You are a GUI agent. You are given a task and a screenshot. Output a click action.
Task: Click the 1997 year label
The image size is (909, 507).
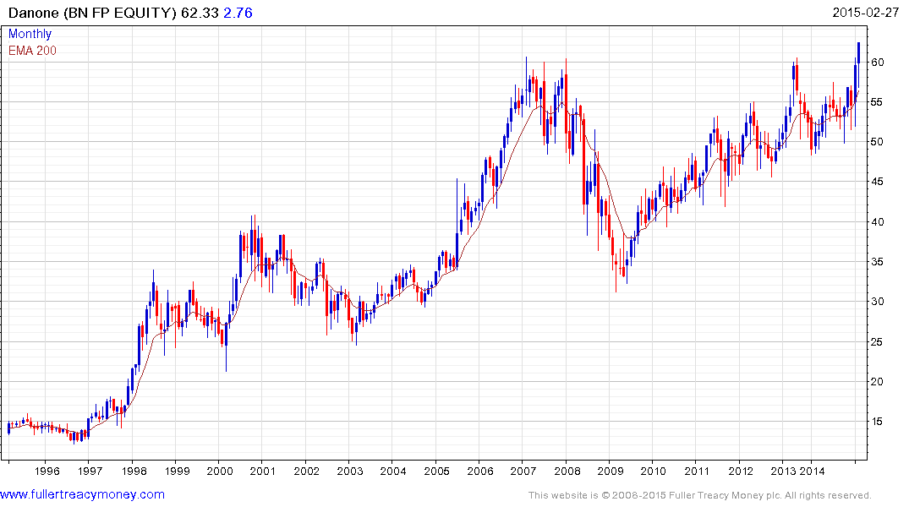coord(90,471)
